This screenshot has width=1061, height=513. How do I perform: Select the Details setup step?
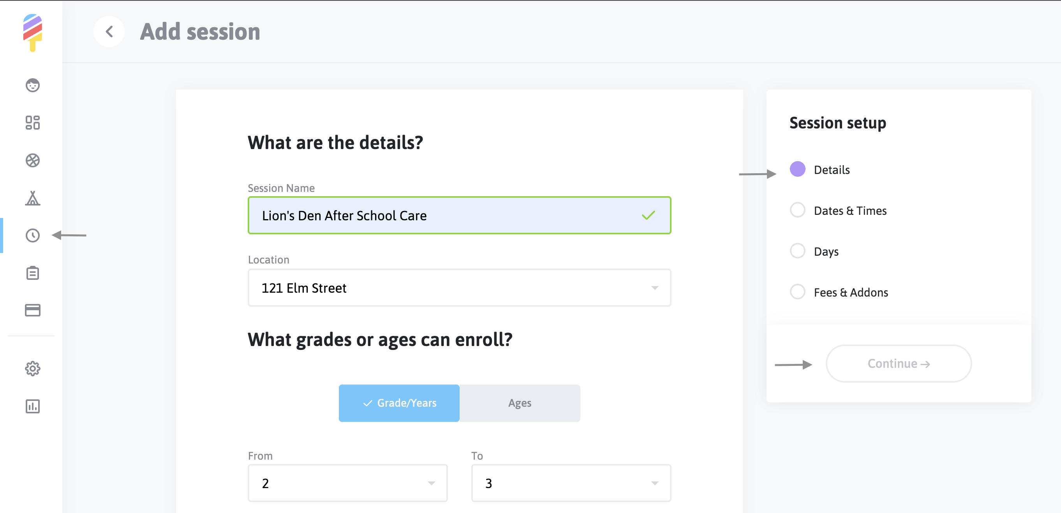[x=831, y=170]
